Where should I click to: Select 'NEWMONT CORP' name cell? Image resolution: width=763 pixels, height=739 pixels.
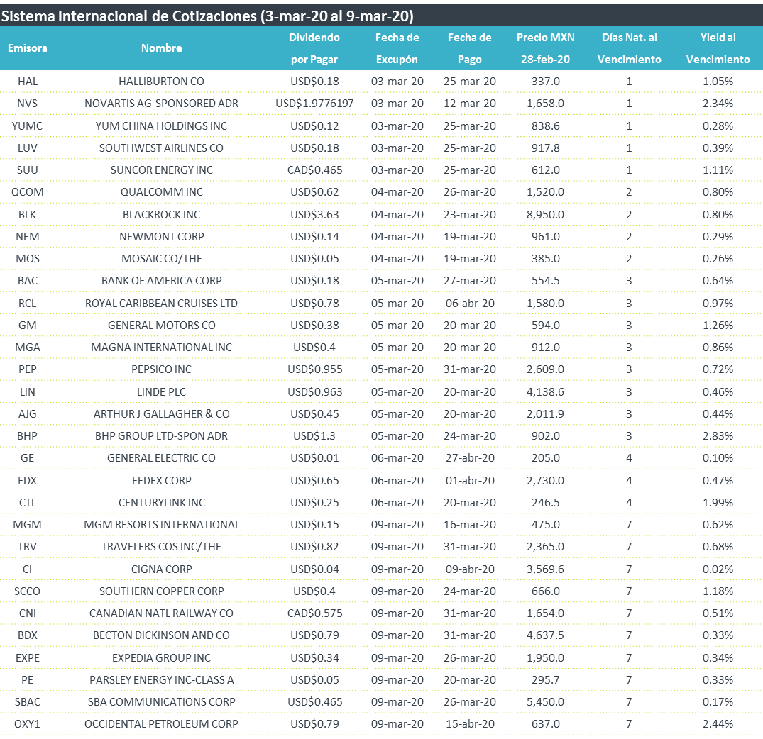pyautogui.click(x=162, y=237)
